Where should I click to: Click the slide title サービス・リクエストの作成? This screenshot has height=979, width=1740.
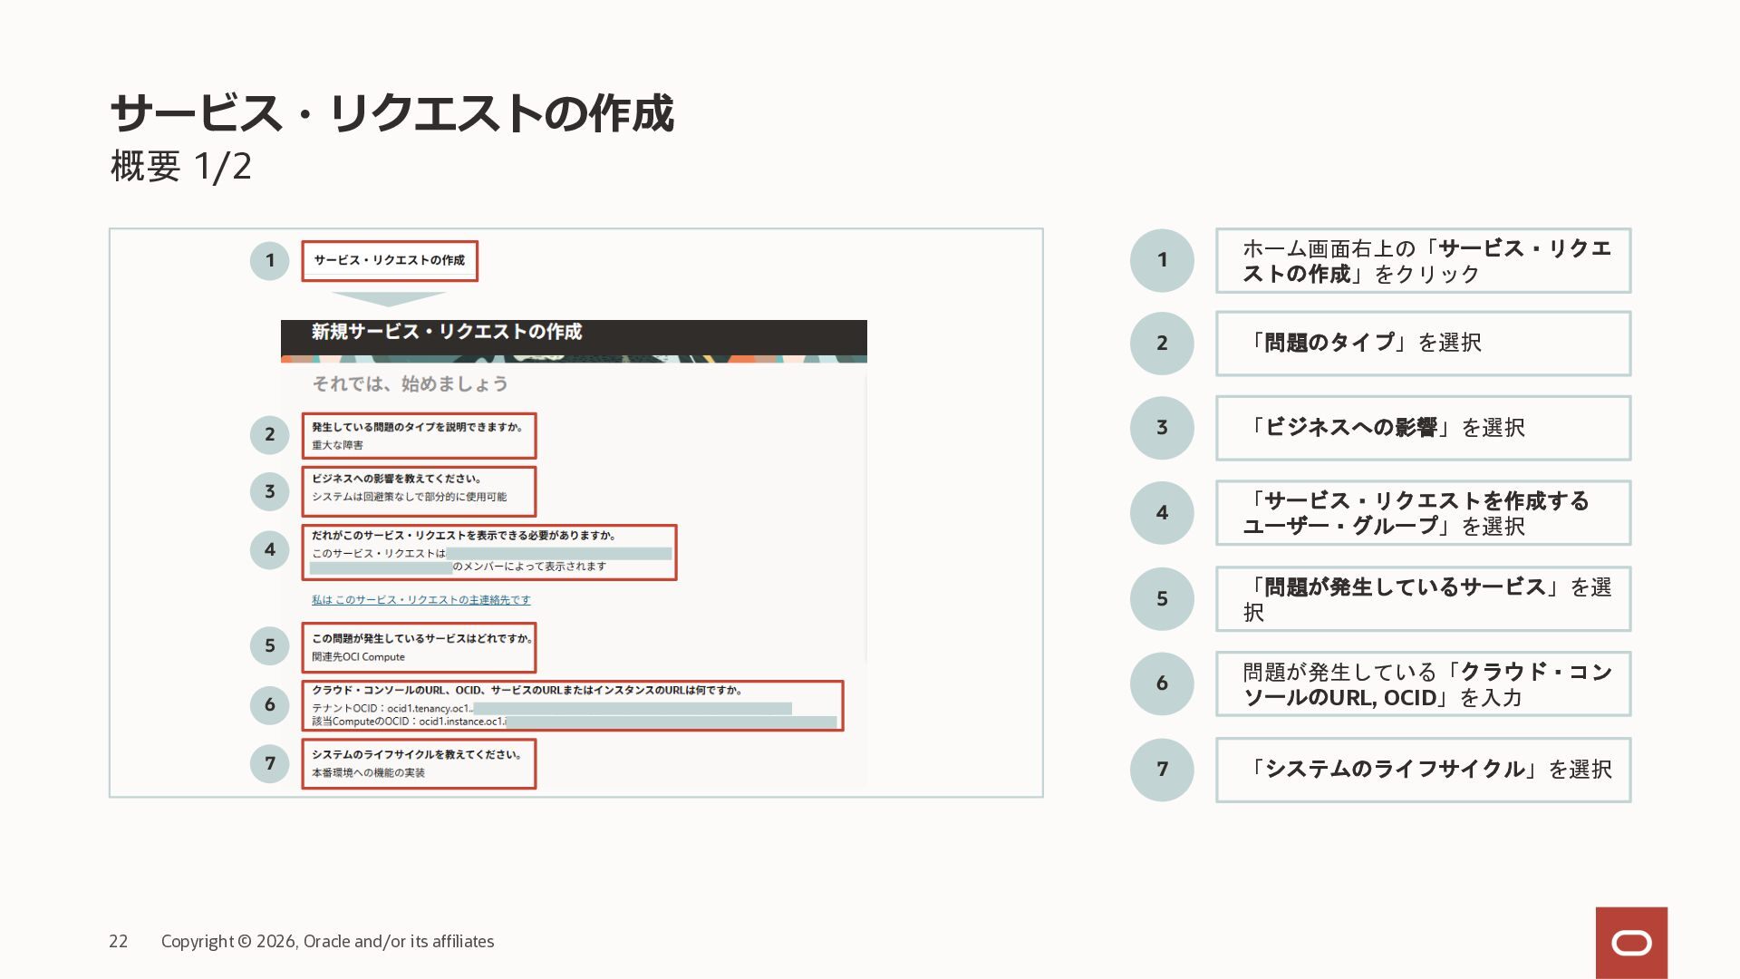point(391,113)
